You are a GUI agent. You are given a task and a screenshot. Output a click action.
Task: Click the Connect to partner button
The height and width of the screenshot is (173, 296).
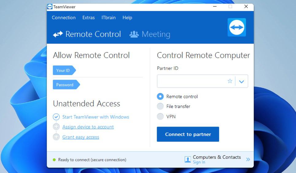pyautogui.click(x=188, y=134)
